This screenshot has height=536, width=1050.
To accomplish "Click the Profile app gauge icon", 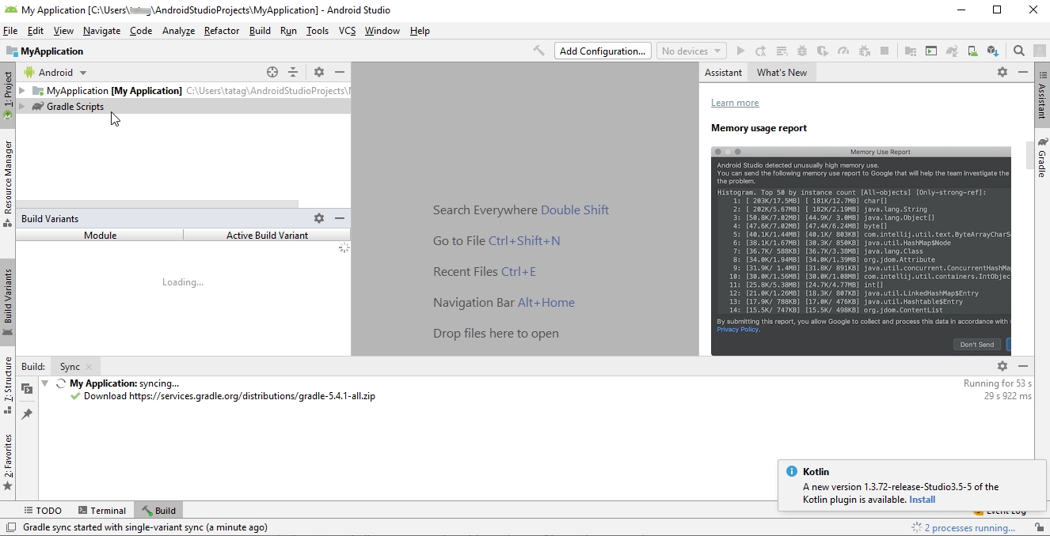I will pyautogui.click(x=843, y=51).
